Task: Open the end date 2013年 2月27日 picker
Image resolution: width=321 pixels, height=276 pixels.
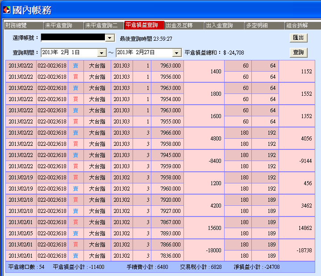Action: pyautogui.click(x=176, y=53)
